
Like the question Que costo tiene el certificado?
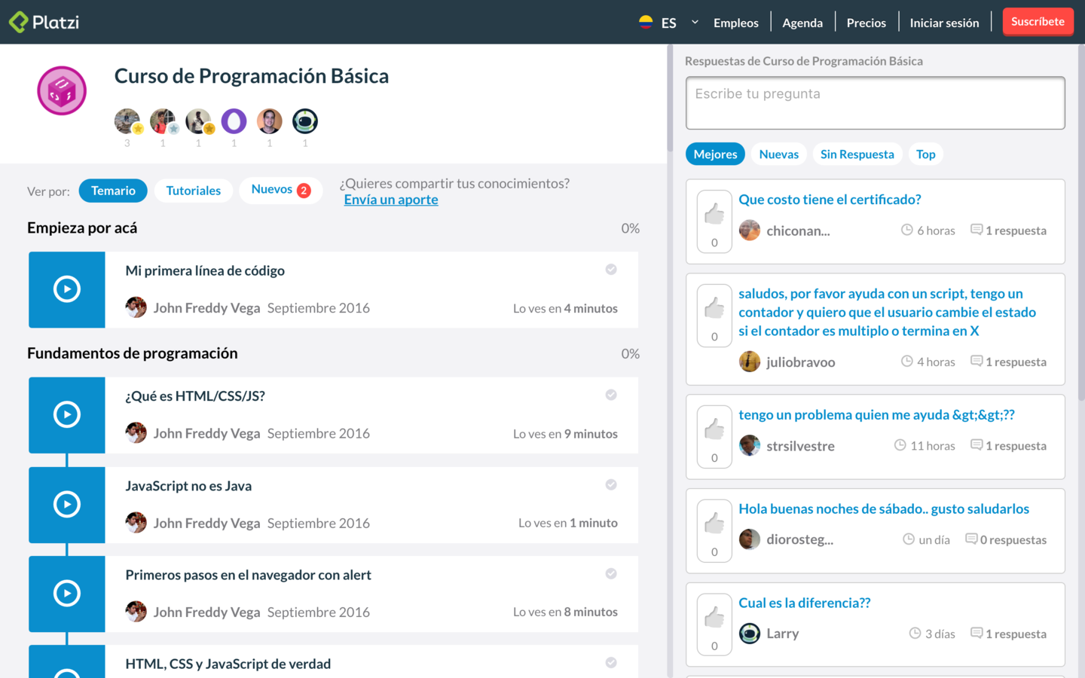coord(714,221)
